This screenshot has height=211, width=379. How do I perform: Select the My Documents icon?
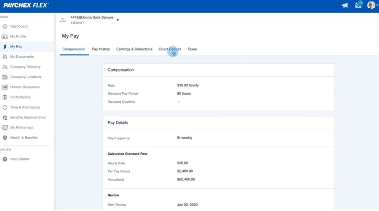click(5, 57)
